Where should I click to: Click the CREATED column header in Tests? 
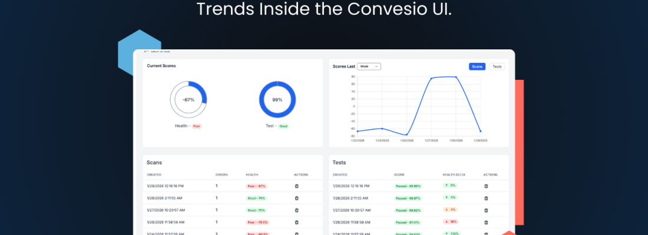(340, 175)
